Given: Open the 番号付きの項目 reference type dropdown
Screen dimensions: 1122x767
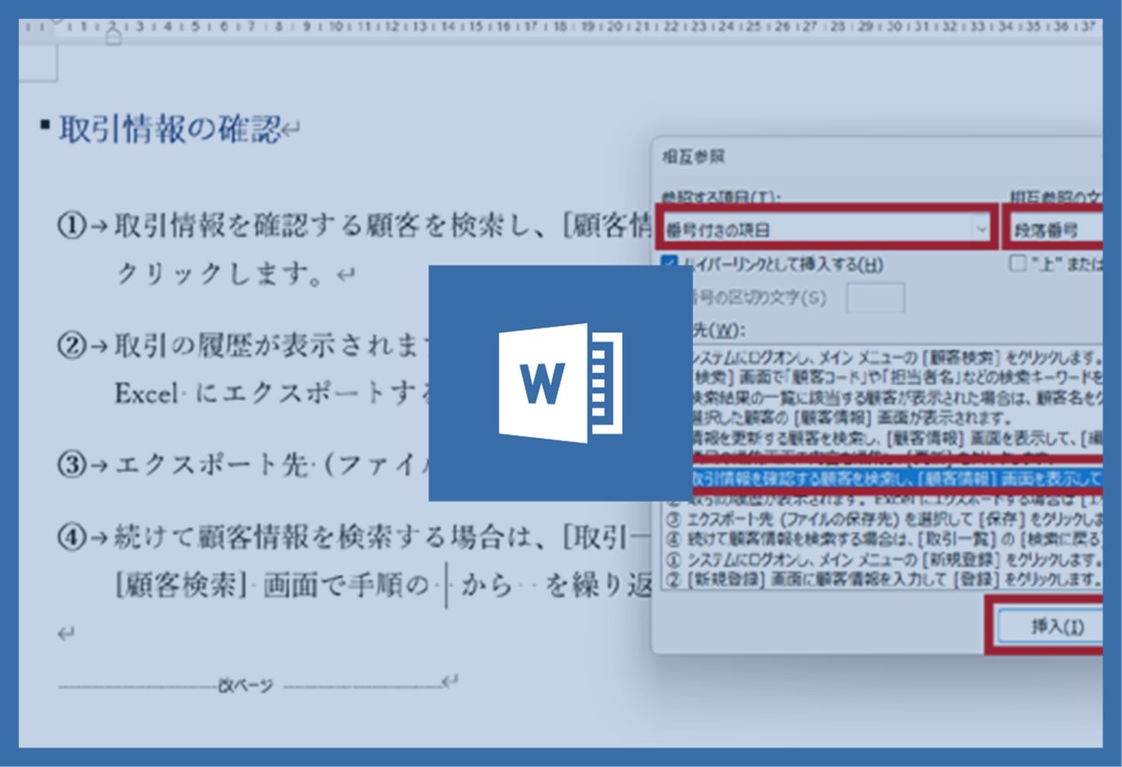Looking at the screenshot, I should point(823,228).
